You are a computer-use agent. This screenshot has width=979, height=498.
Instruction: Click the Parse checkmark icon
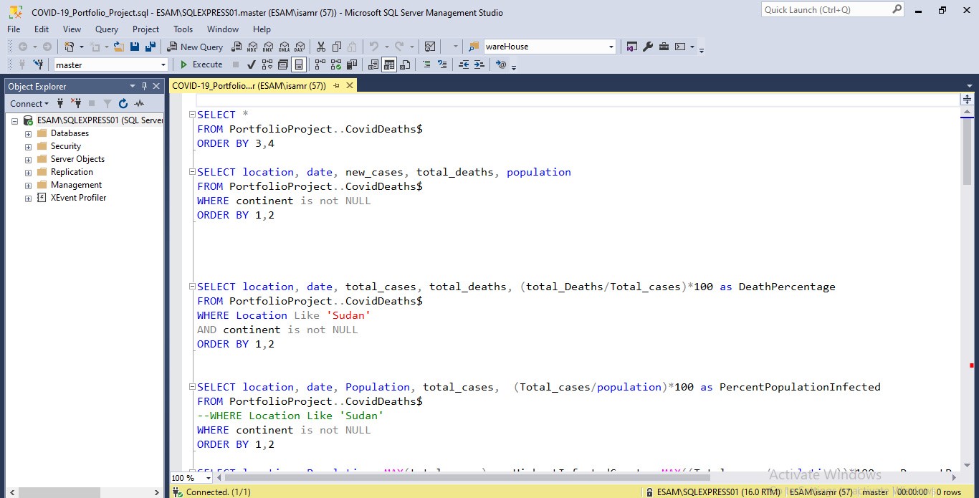(252, 64)
